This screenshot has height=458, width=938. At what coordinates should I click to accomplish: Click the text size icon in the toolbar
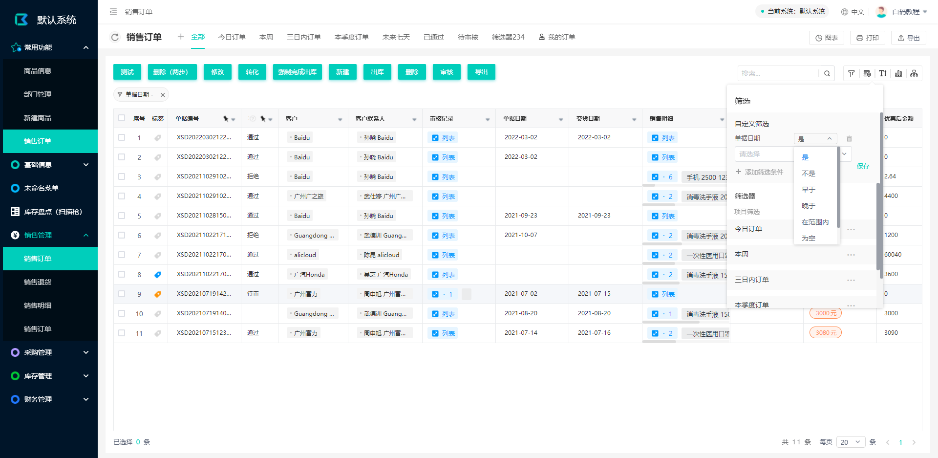pyautogui.click(x=883, y=73)
